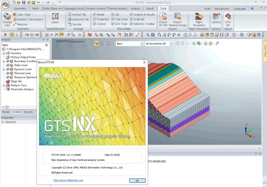The image size is (267, 187).
Task: Close the About GTS NX dialog
Action: click(x=144, y=62)
